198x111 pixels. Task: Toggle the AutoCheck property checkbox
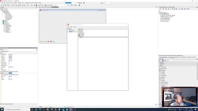tap(9, 55)
